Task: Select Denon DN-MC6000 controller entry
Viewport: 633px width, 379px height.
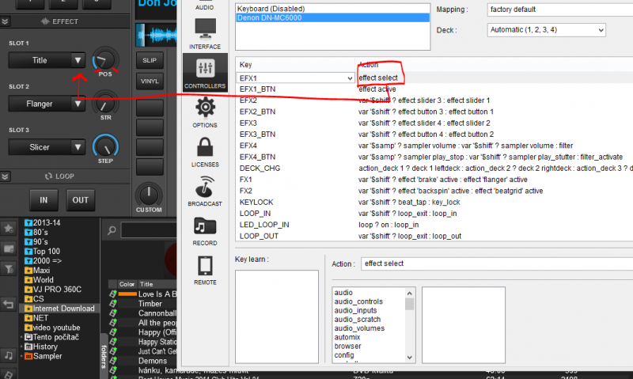Action: click(x=332, y=17)
